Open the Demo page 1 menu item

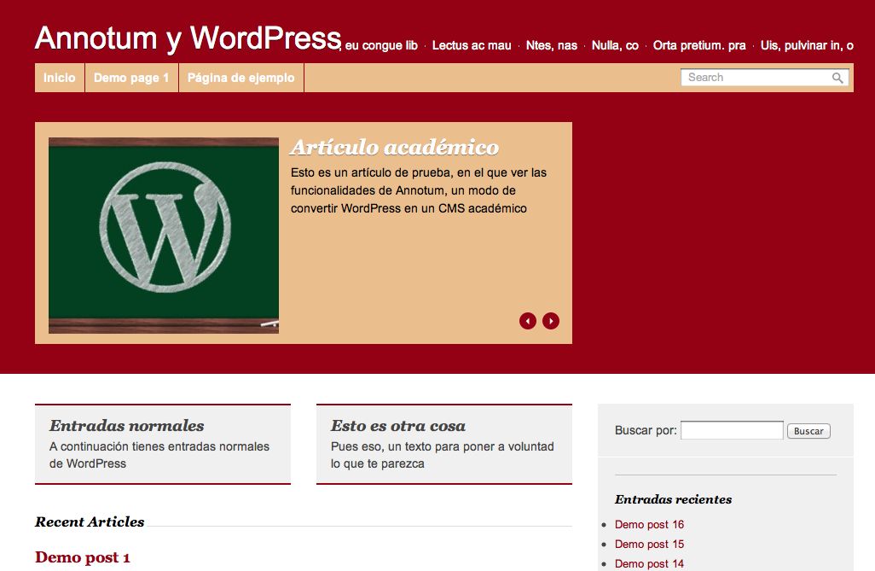(x=131, y=78)
